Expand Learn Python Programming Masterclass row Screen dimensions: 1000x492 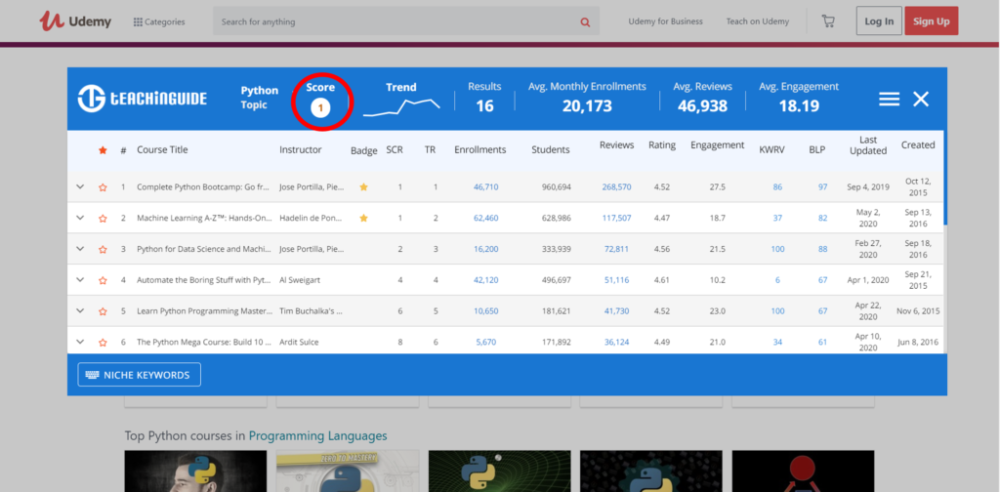coord(80,311)
